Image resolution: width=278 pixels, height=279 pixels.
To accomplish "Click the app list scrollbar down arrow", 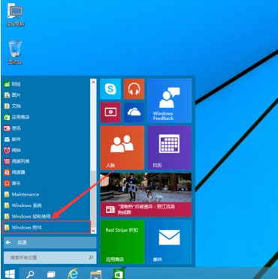I will tap(93, 230).
